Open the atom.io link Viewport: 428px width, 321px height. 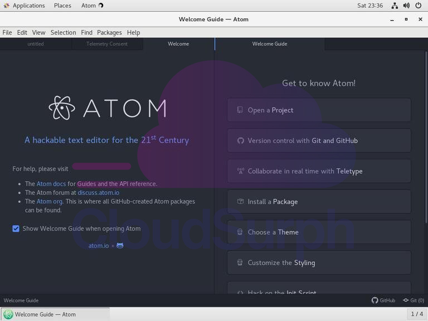[x=99, y=246]
